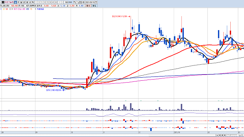Click the chart compress/expand tool icon
The image size is (244, 137).
tap(75, 2)
